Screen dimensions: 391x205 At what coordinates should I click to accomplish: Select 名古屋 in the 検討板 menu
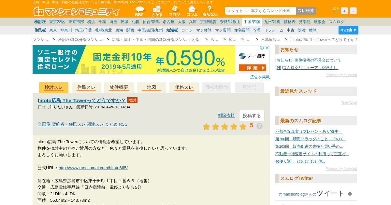pyautogui.click(x=169, y=22)
